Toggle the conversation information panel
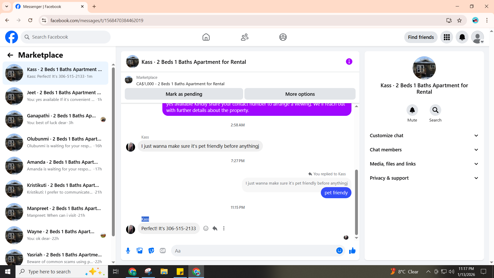This screenshot has height=278, width=494. click(349, 62)
